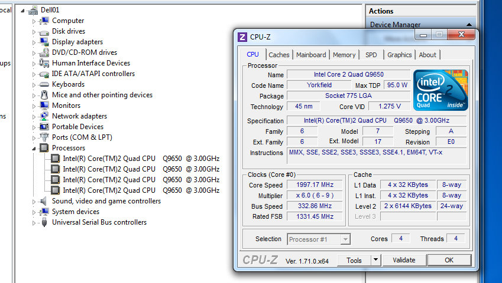Image resolution: width=502 pixels, height=283 pixels.
Task: Click the first Q9650 processor entry icon
Action: coord(56,159)
